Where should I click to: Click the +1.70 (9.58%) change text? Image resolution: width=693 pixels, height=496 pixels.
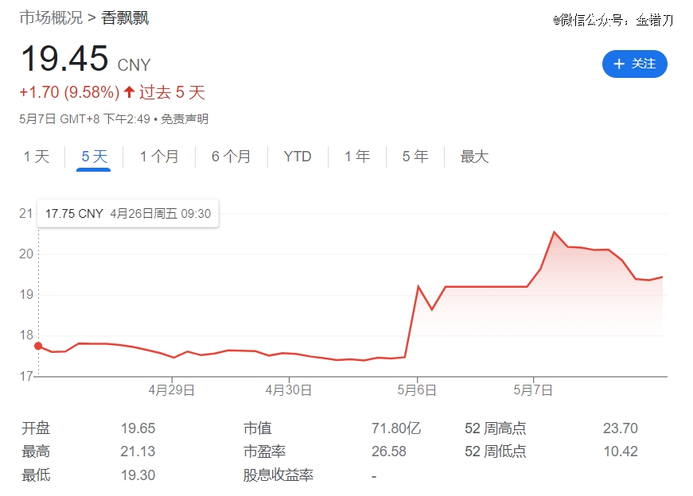tap(69, 92)
